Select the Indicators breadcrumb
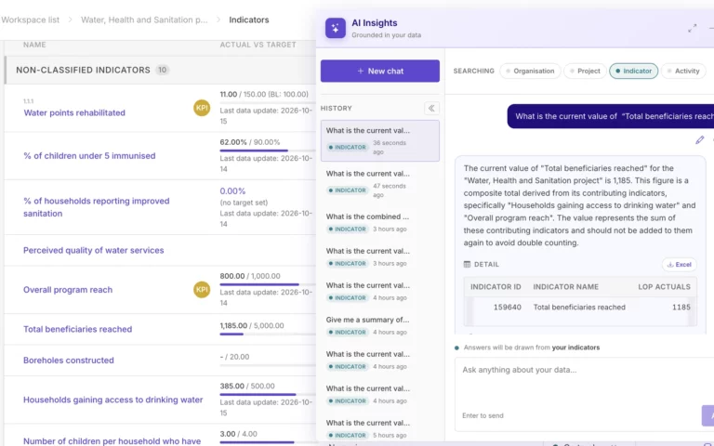Viewport: 714px width, 446px height. pyautogui.click(x=248, y=20)
